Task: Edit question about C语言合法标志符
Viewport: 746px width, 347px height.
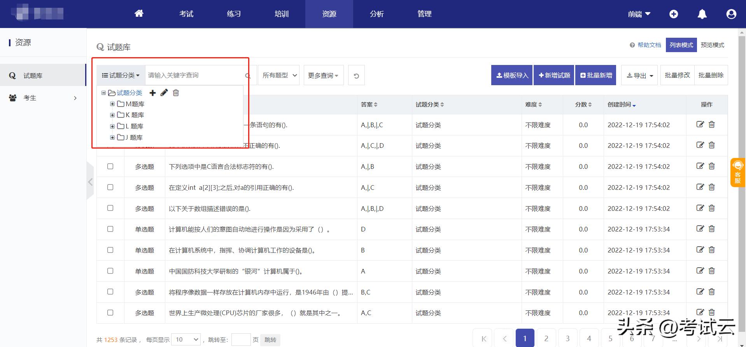Action: coord(700,166)
